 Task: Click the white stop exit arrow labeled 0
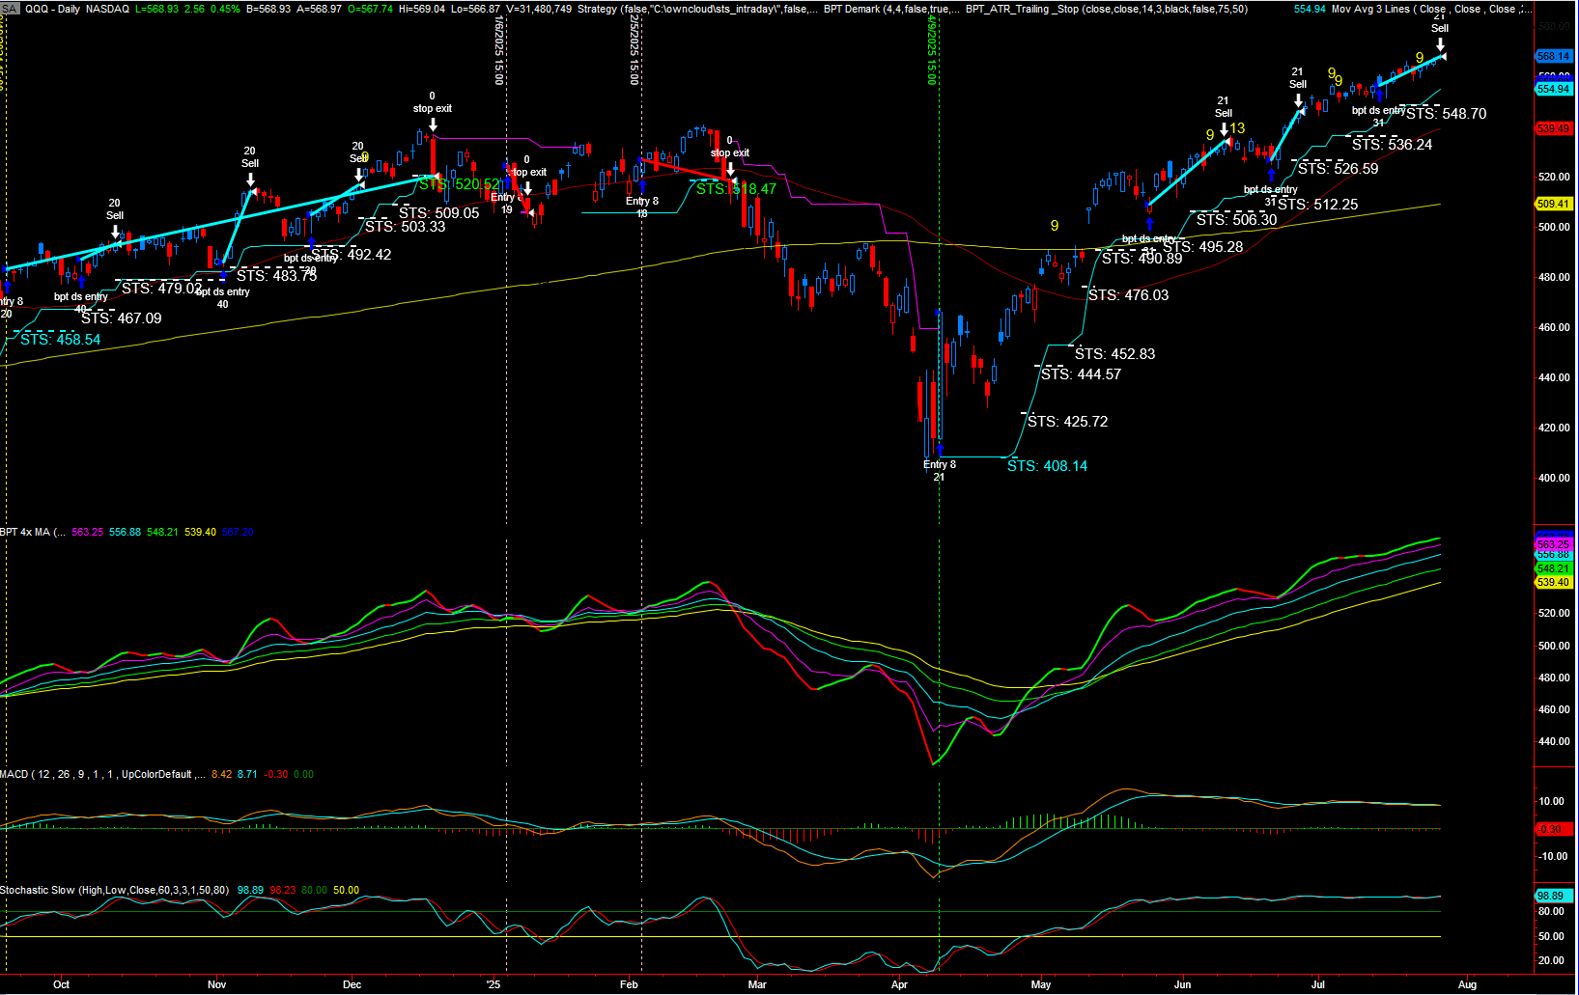433,124
